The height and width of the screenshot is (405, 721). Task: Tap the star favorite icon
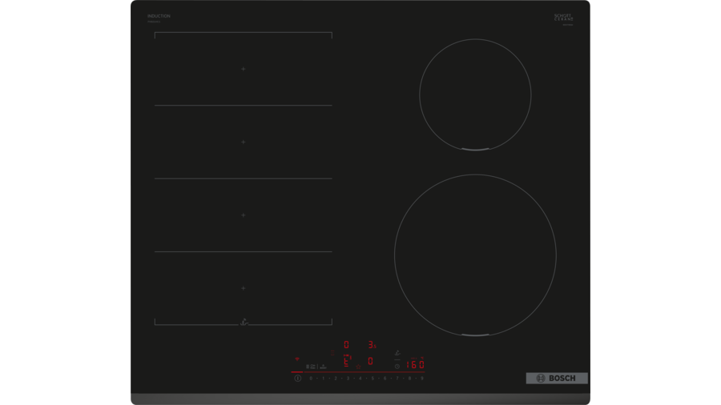[x=358, y=367]
